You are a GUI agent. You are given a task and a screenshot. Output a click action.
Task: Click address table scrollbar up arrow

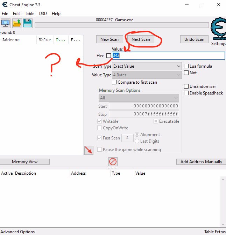(x=223, y=180)
